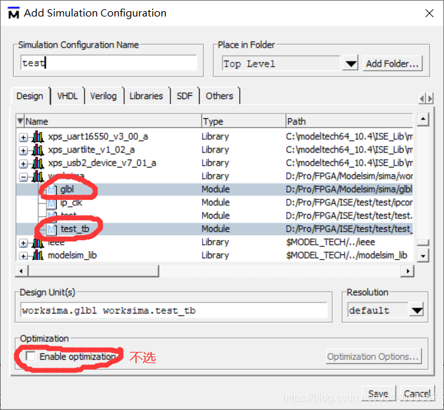Image resolution: width=444 pixels, height=410 pixels.
Task: Expand the xps_usb2_device_v7_01_a library
Action: coord(24,164)
